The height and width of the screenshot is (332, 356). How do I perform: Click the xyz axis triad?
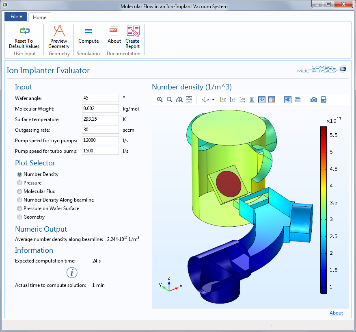[x=170, y=284]
